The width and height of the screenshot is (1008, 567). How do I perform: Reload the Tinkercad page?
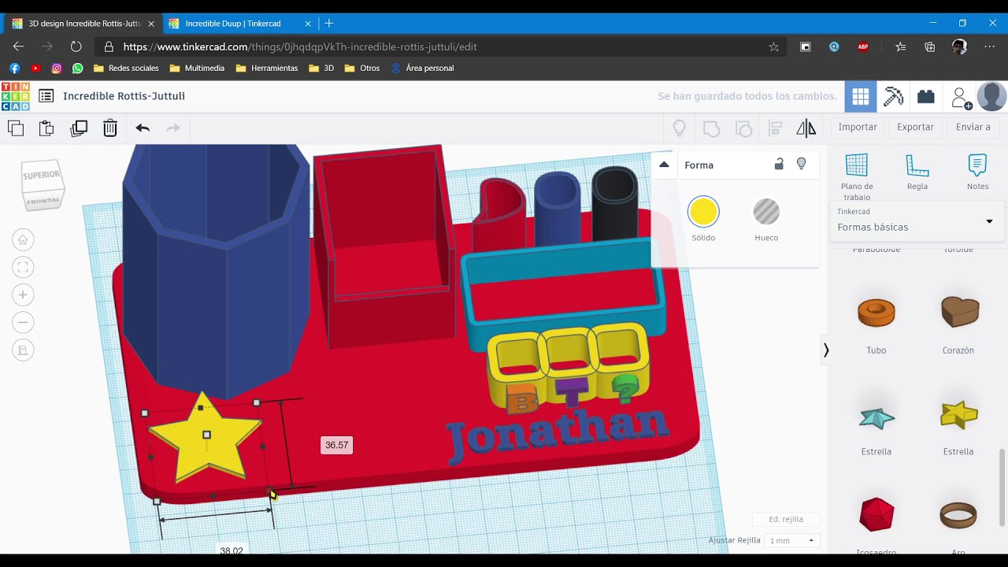pos(76,46)
